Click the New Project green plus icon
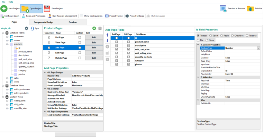 pyautogui.click(x=4, y=9)
